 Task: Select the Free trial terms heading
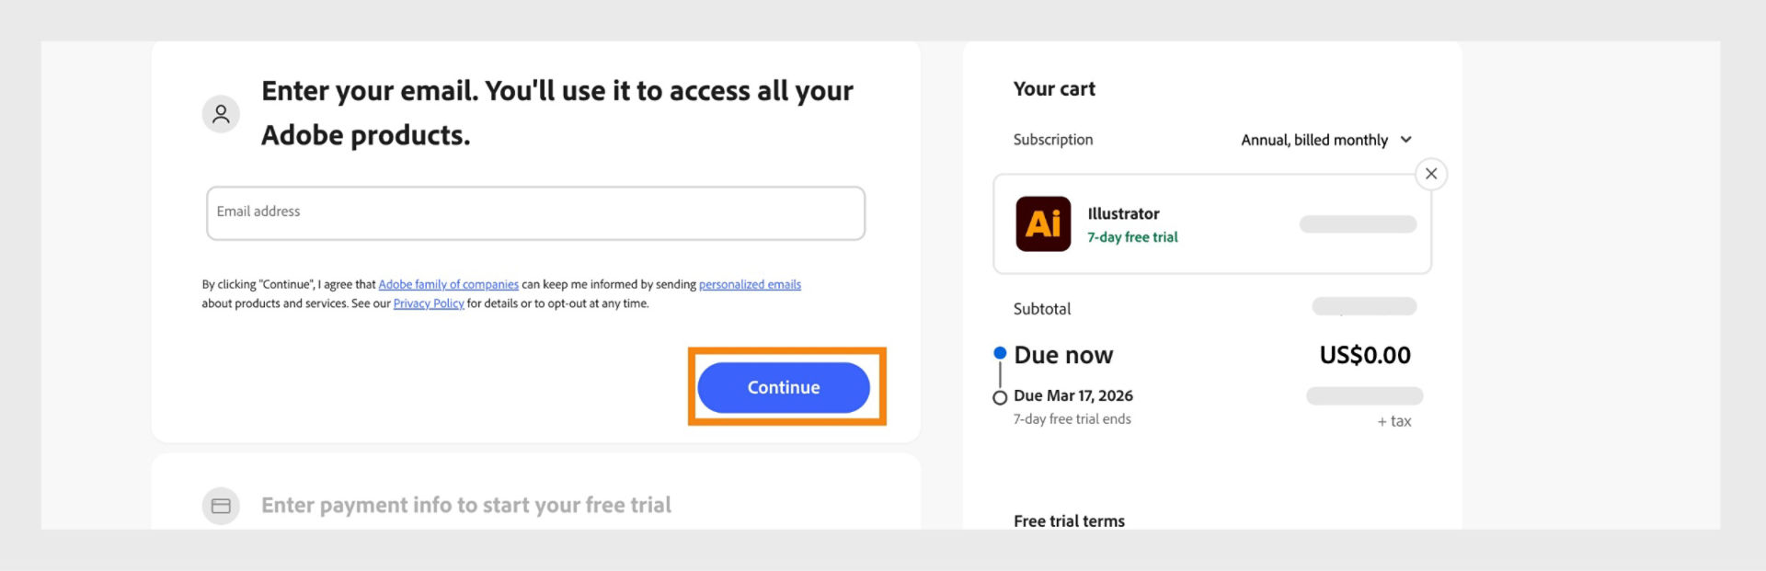tap(1068, 520)
